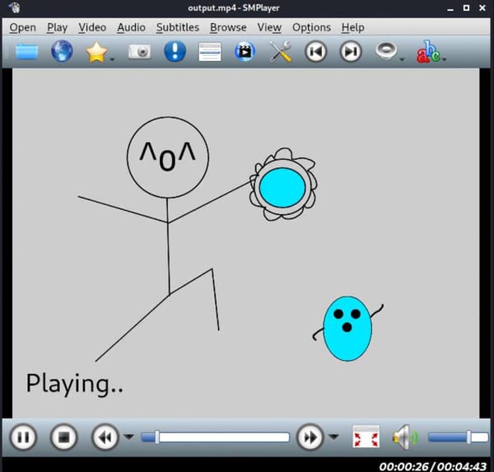This screenshot has height=472, width=494.
Task: Click the Favorites star icon
Action: 97,53
